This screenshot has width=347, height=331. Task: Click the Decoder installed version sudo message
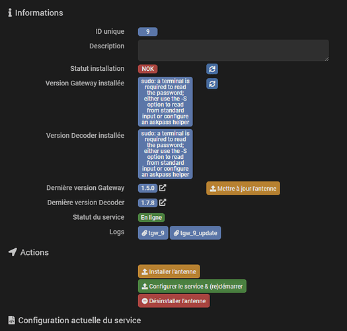tap(165, 154)
